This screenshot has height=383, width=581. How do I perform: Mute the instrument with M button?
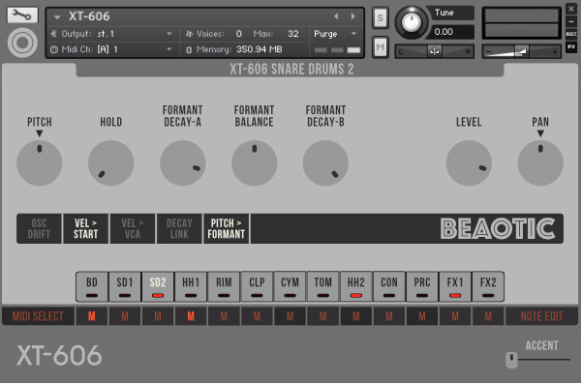381,47
